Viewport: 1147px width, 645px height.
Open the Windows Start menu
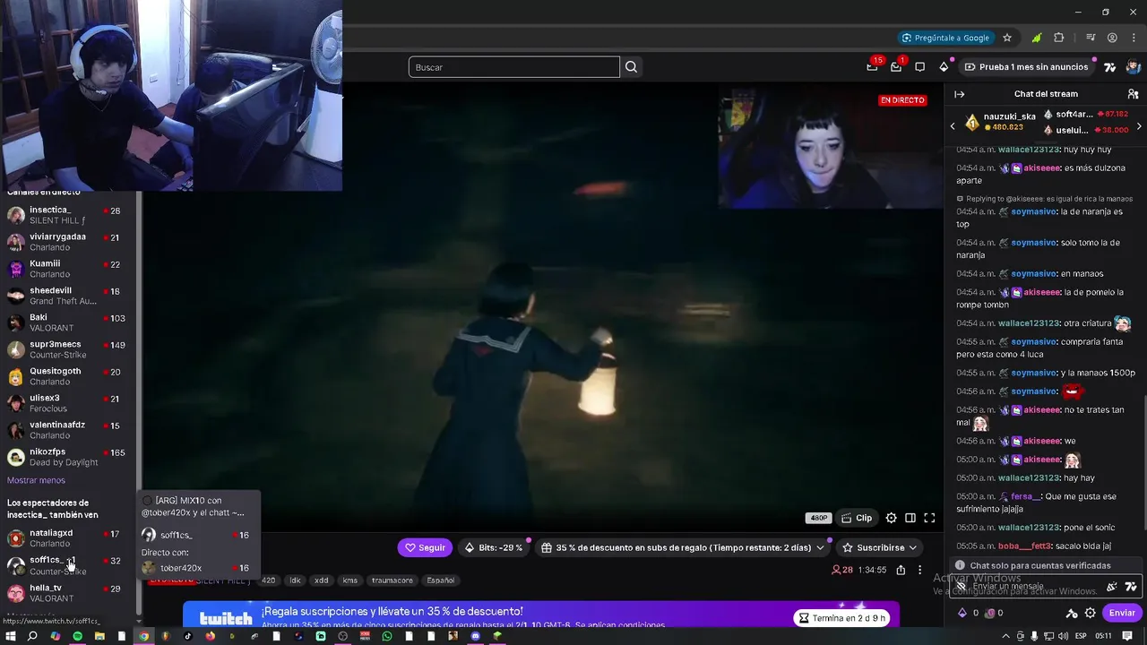coord(11,636)
